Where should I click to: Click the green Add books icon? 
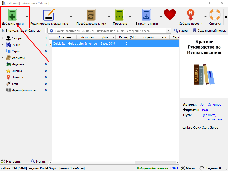click(x=12, y=15)
